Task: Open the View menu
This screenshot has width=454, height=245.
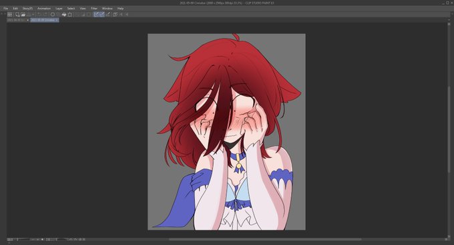Action: click(83, 9)
